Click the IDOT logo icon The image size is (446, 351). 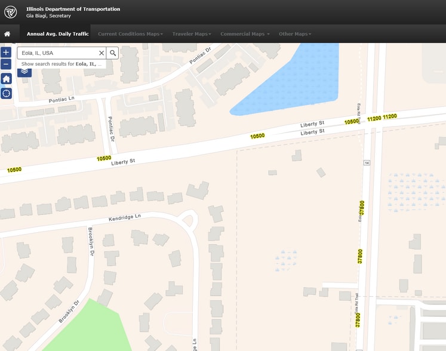[10, 12]
